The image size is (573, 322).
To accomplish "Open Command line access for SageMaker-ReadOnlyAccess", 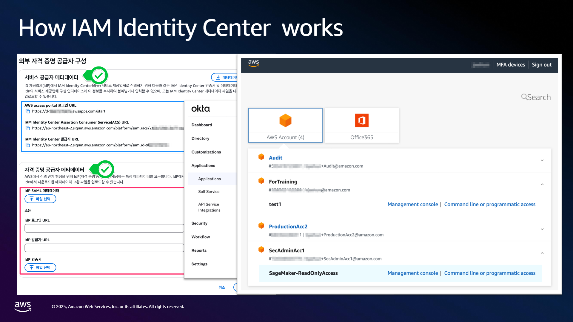I will point(490,273).
